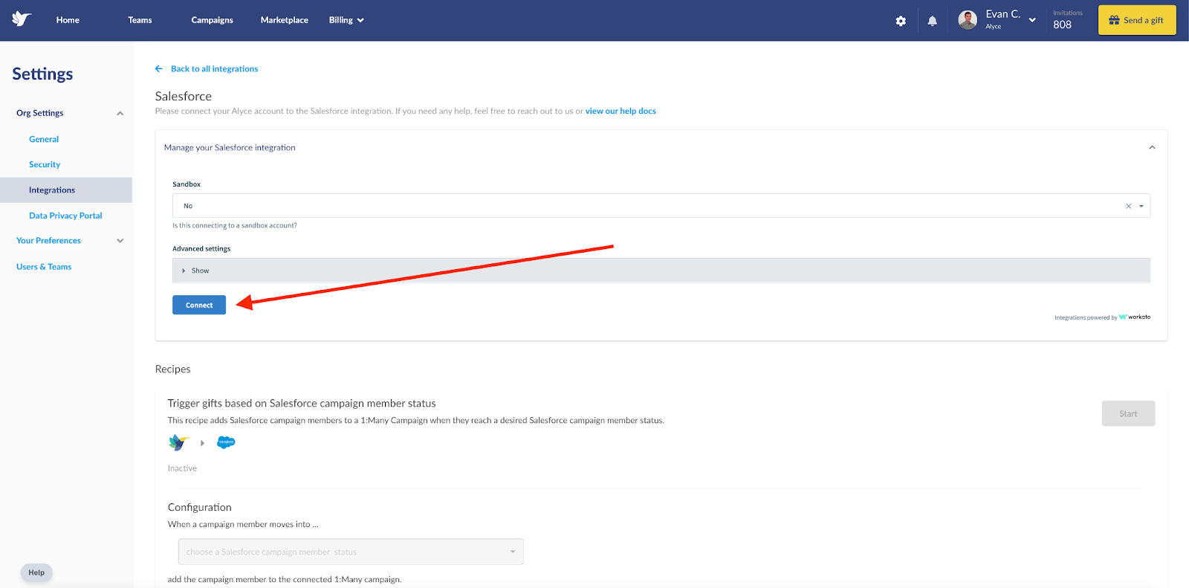Click the arrow between recipe icons
Image resolution: width=1189 pixels, height=588 pixels.
click(x=202, y=443)
